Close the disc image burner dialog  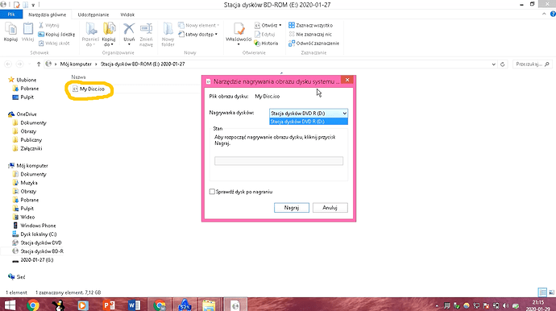[347, 80]
